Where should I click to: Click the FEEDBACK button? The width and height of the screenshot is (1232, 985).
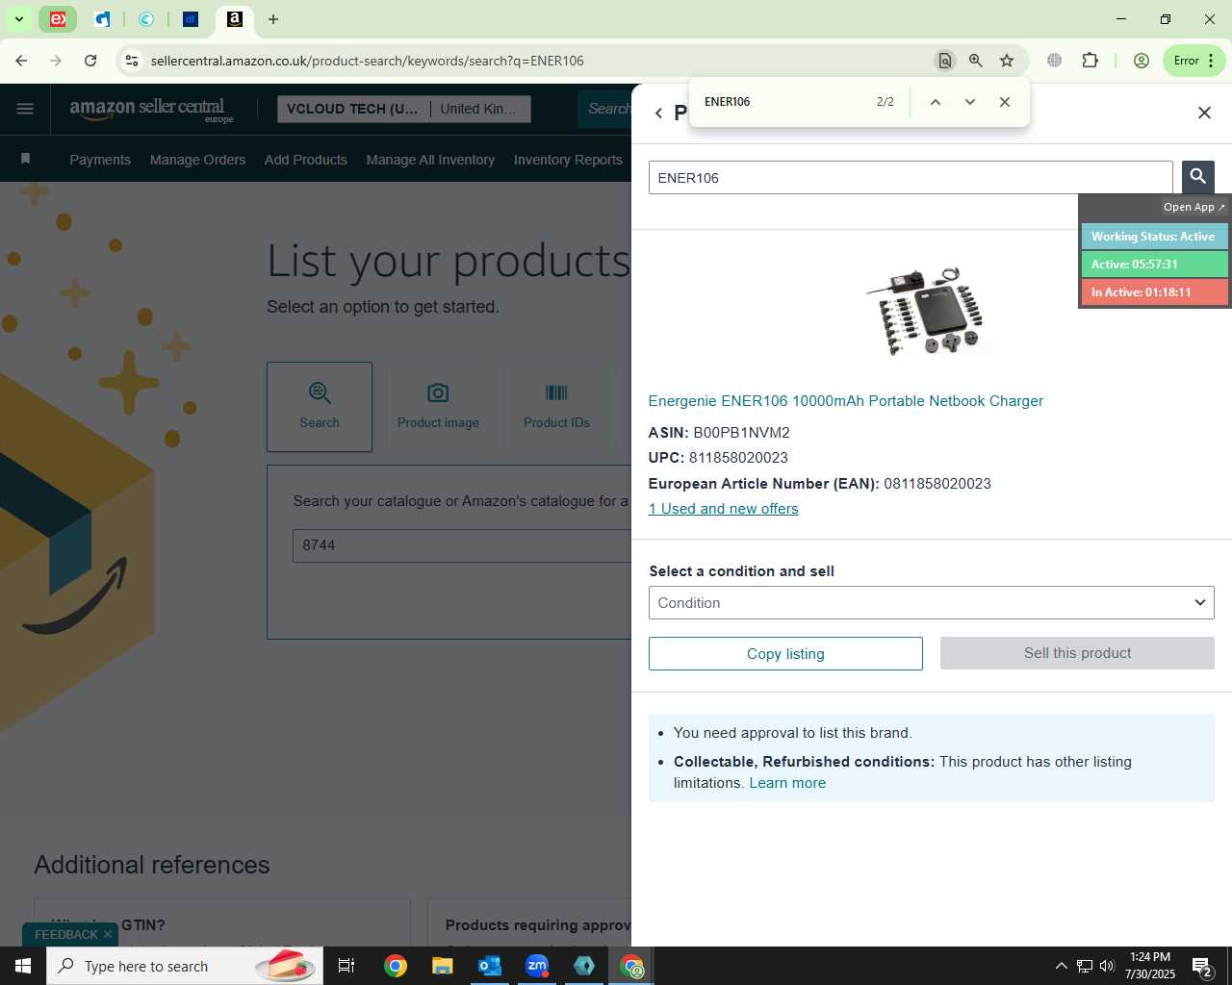[66, 935]
